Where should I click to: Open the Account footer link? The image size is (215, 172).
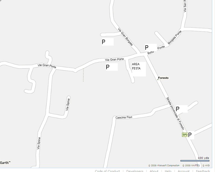click(x=184, y=171)
